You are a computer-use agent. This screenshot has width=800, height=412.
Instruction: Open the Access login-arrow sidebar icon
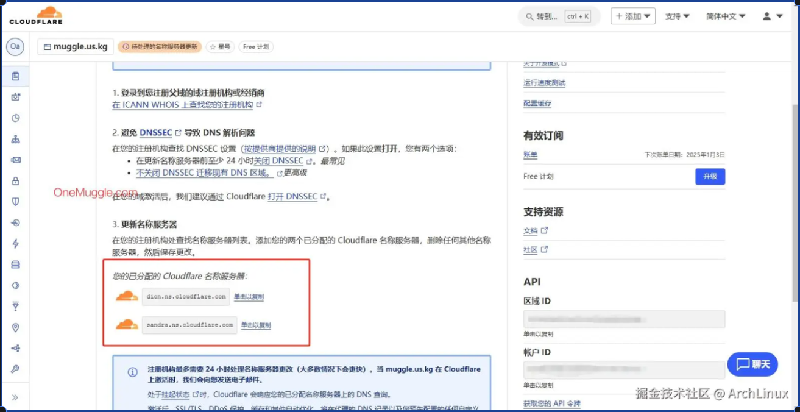tap(15, 223)
